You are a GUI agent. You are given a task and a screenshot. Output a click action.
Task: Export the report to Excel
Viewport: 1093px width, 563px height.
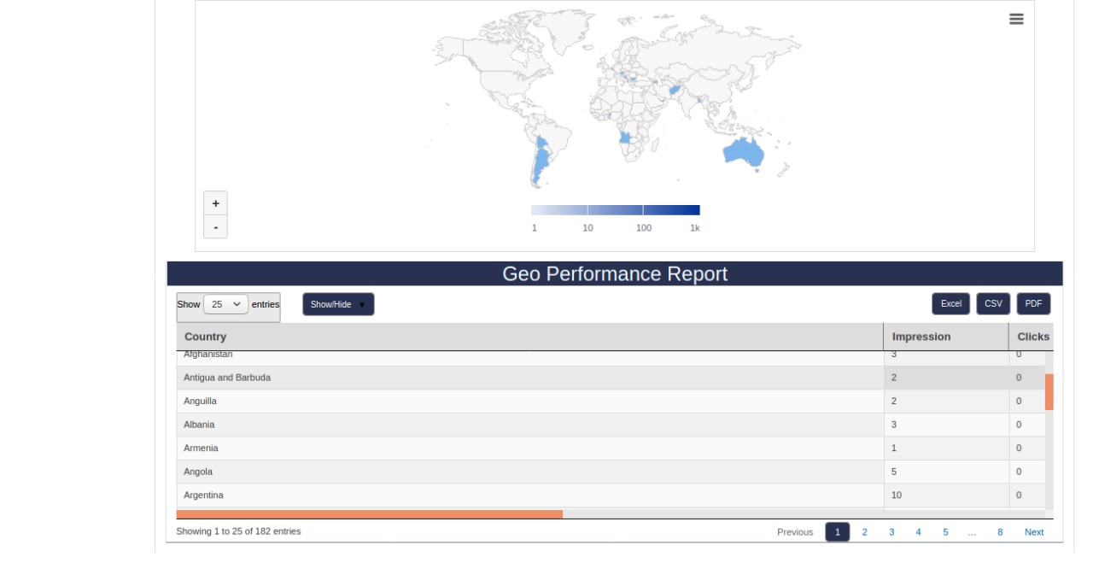click(950, 304)
